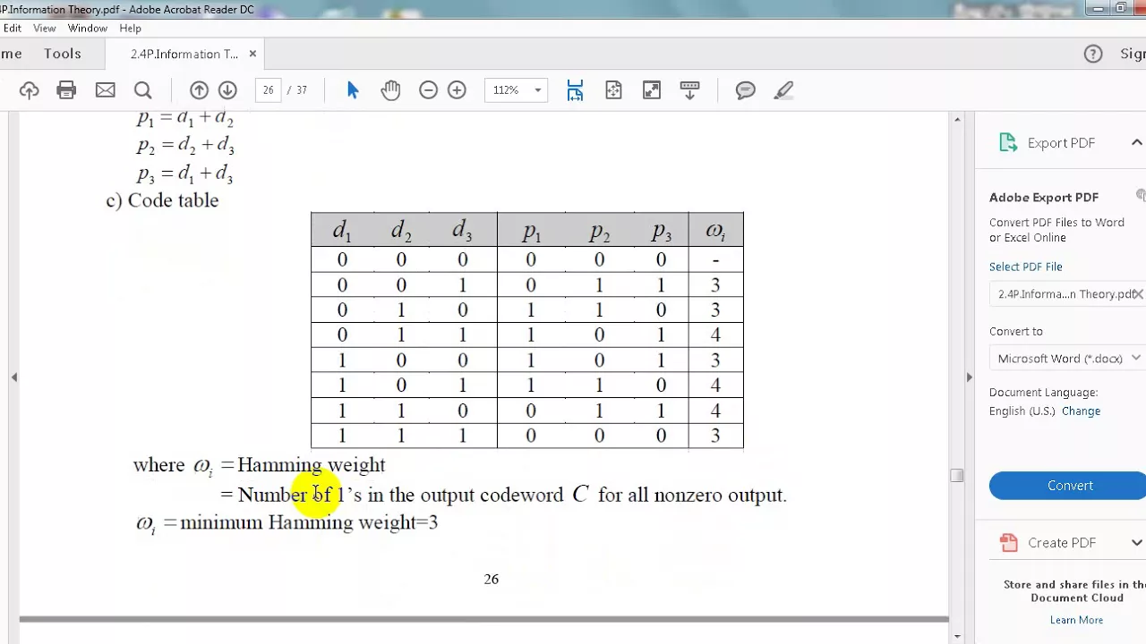Collapse the Export PDF section
This screenshot has width=1146, height=644.
pos(1136,143)
